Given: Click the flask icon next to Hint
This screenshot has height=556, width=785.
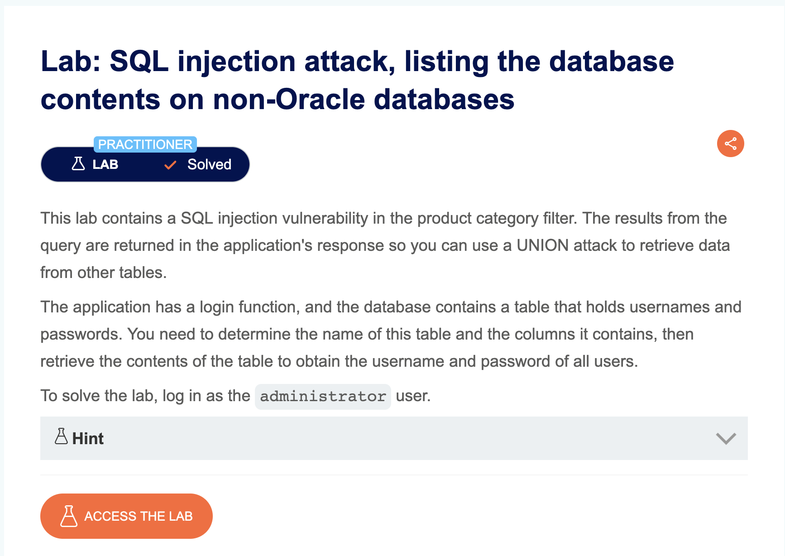Looking at the screenshot, I should [x=61, y=436].
